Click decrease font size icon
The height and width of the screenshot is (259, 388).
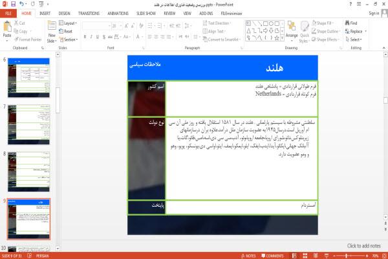click(x=133, y=26)
